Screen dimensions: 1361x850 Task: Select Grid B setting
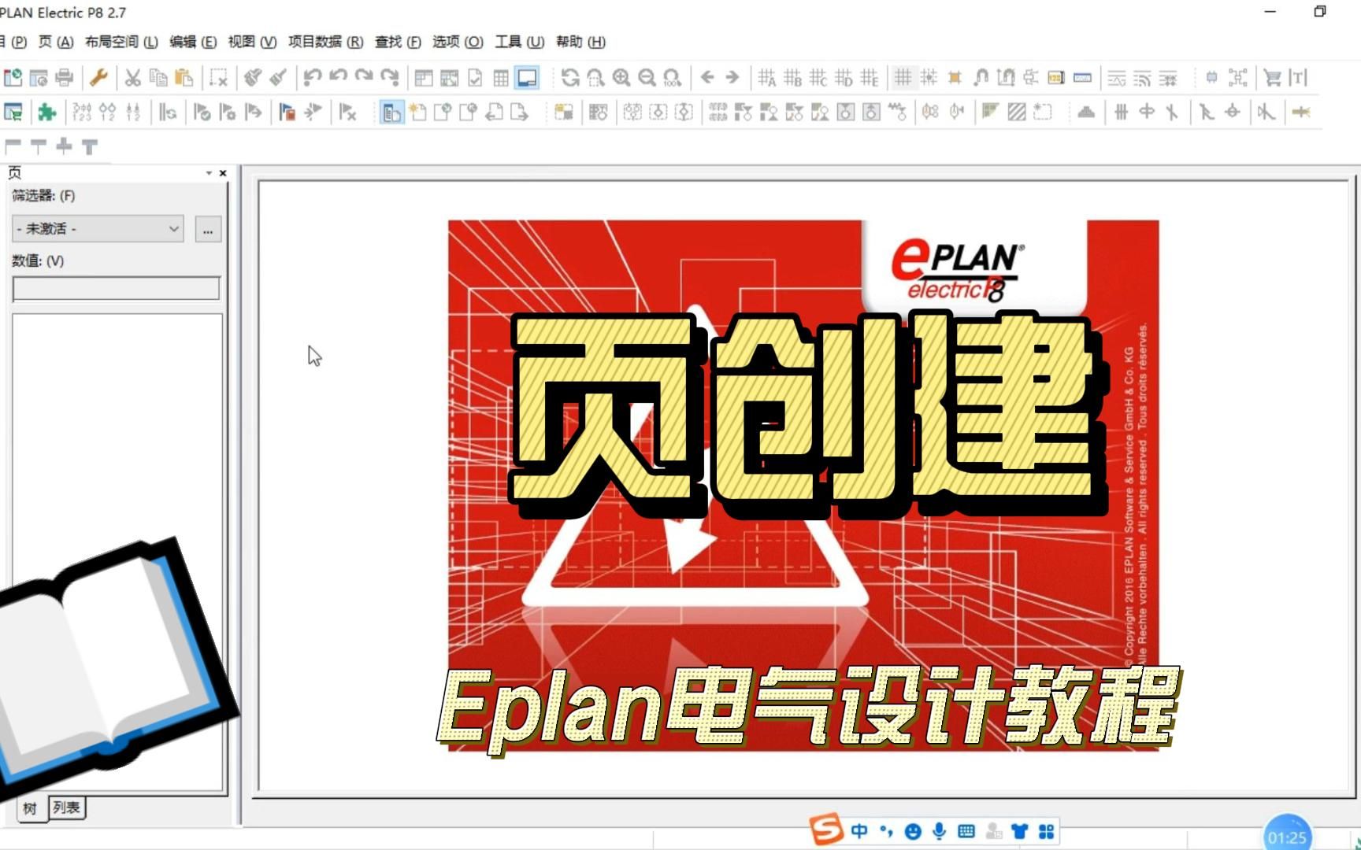pyautogui.click(x=793, y=77)
